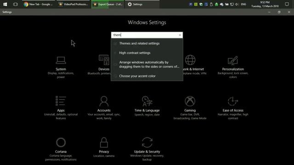294x165 pixels.
Task: Select 'Themes and related settings' suggestion
Action: (x=147, y=44)
